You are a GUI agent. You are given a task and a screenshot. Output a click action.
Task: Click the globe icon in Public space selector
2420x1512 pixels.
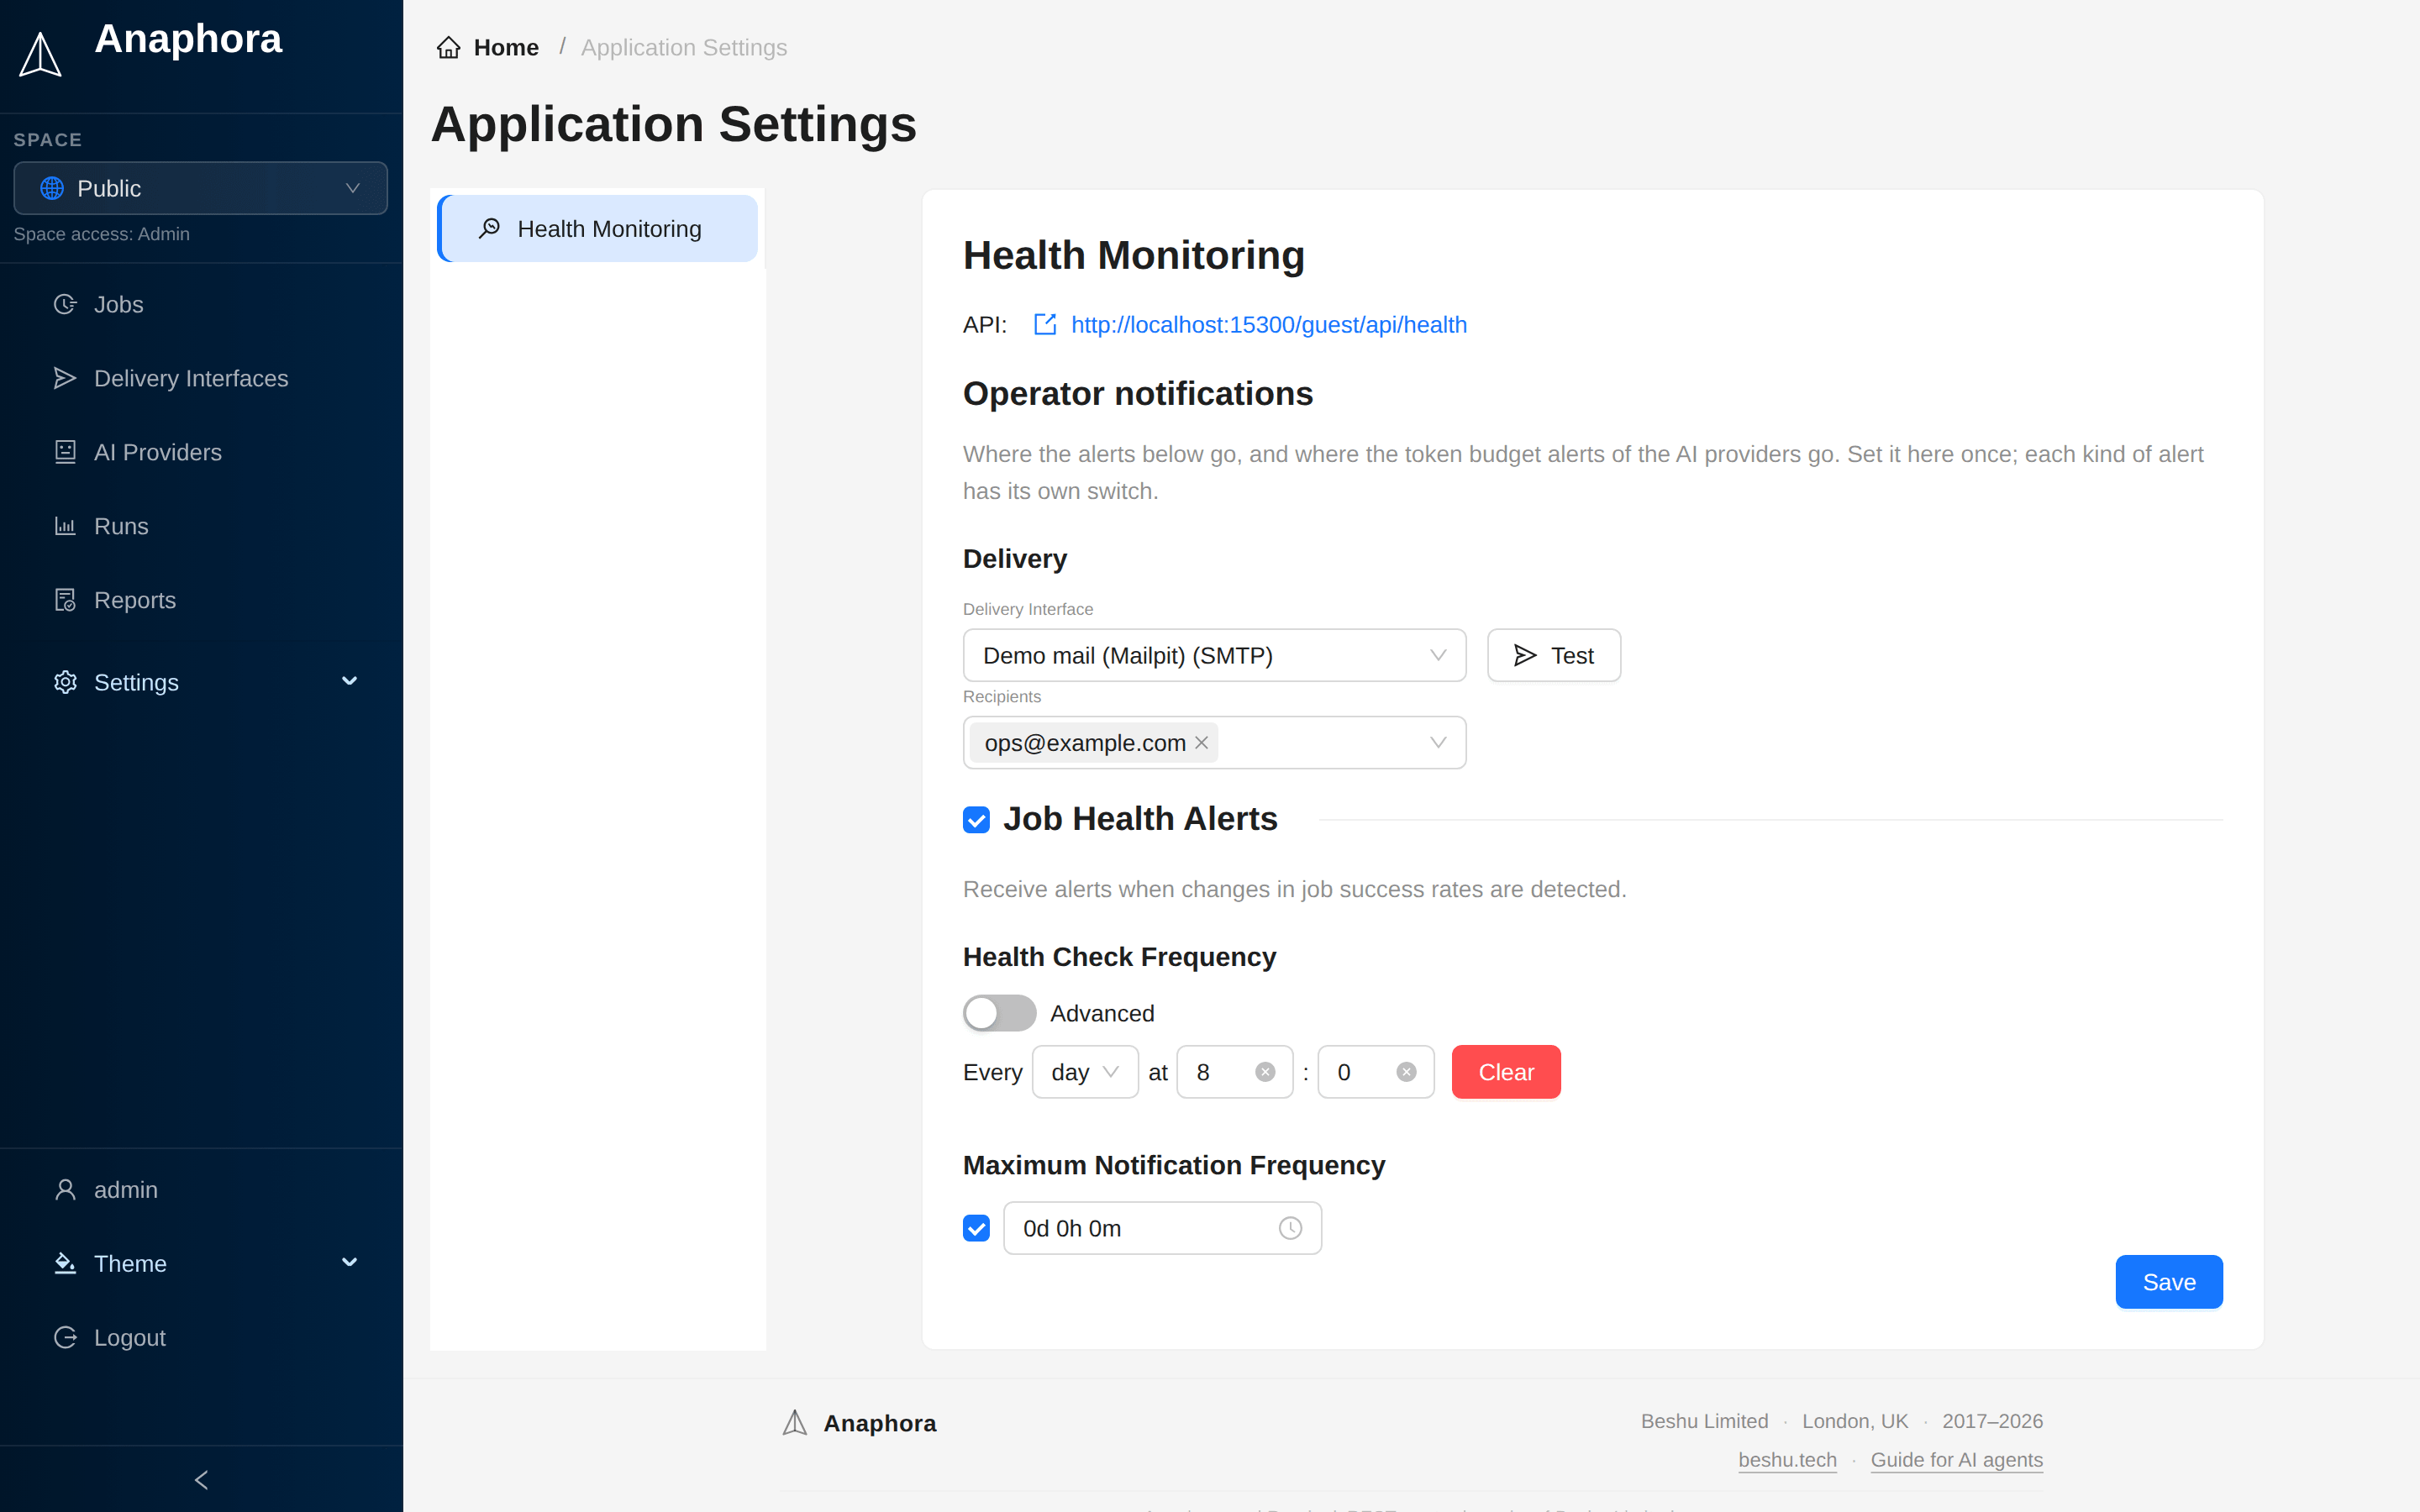52,188
